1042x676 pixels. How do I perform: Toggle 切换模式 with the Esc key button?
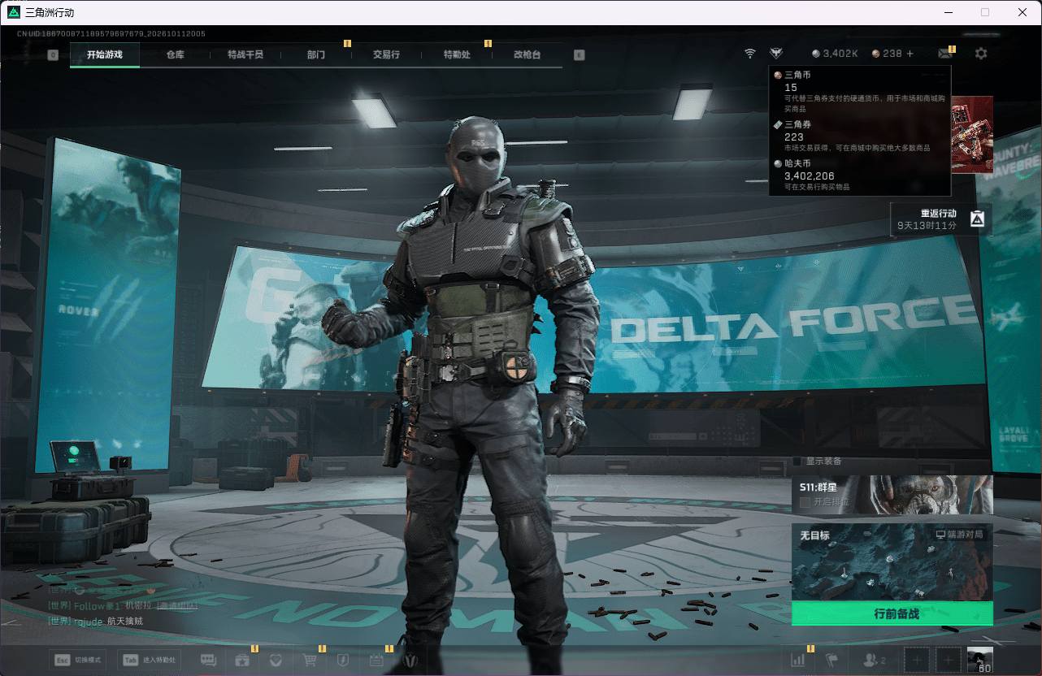(x=62, y=660)
